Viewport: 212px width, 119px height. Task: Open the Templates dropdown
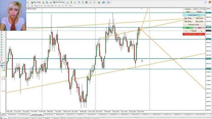pos(109,2)
